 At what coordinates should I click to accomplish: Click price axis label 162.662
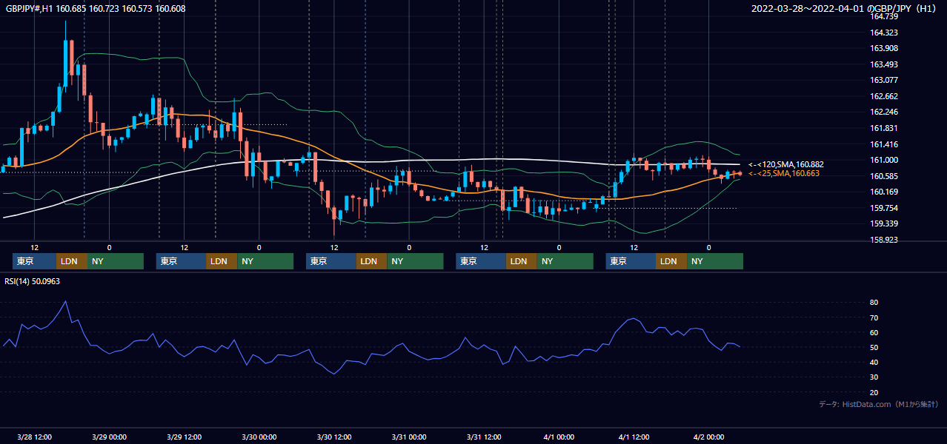[883, 96]
